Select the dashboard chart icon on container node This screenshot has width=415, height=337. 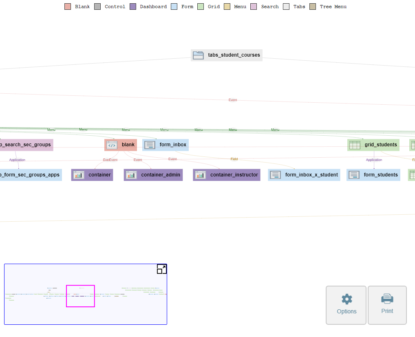pos(79,175)
